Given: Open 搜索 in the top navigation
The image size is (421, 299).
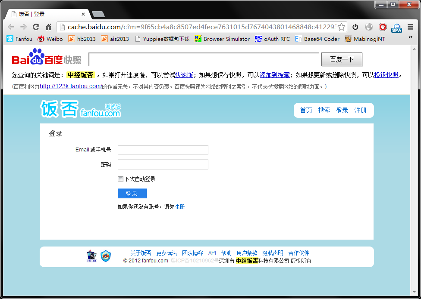Looking at the screenshot, I should click(324, 110).
